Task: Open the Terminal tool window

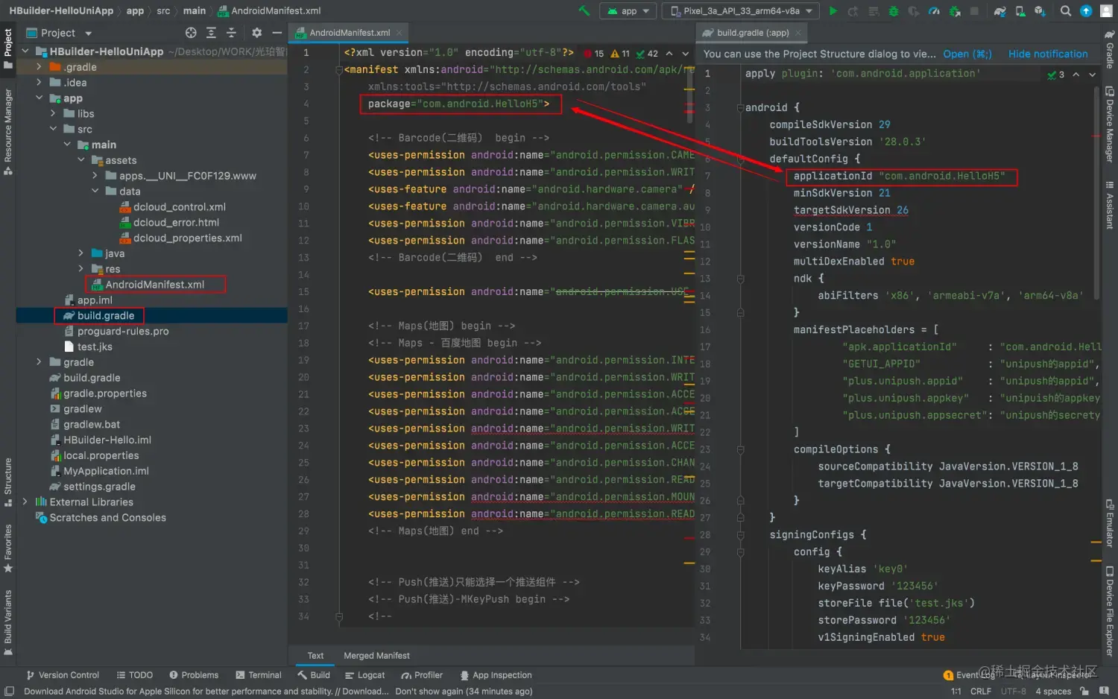Action: [x=259, y=675]
